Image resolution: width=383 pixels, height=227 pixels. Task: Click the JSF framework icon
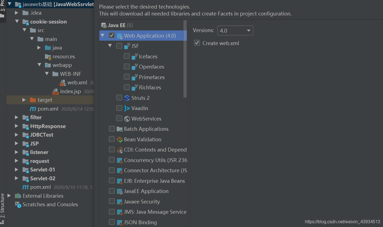[127, 46]
